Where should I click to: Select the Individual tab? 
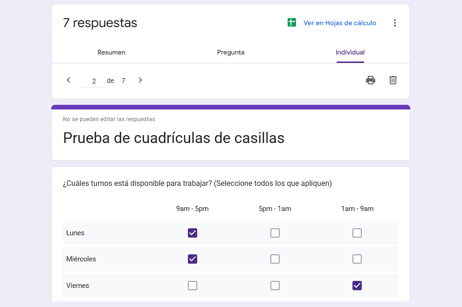pos(350,53)
